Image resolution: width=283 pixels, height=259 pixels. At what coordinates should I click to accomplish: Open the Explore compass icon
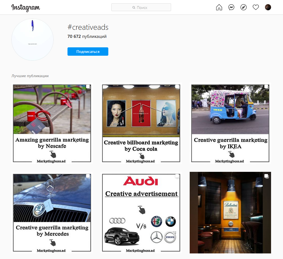coord(244,8)
